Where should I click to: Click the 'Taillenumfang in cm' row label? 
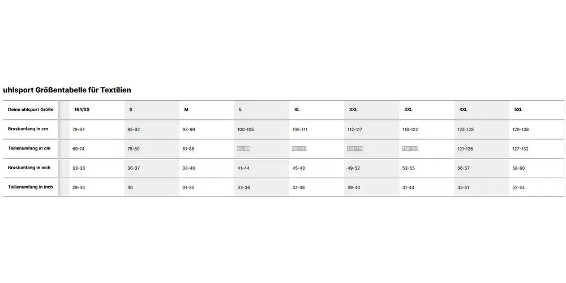click(x=29, y=148)
